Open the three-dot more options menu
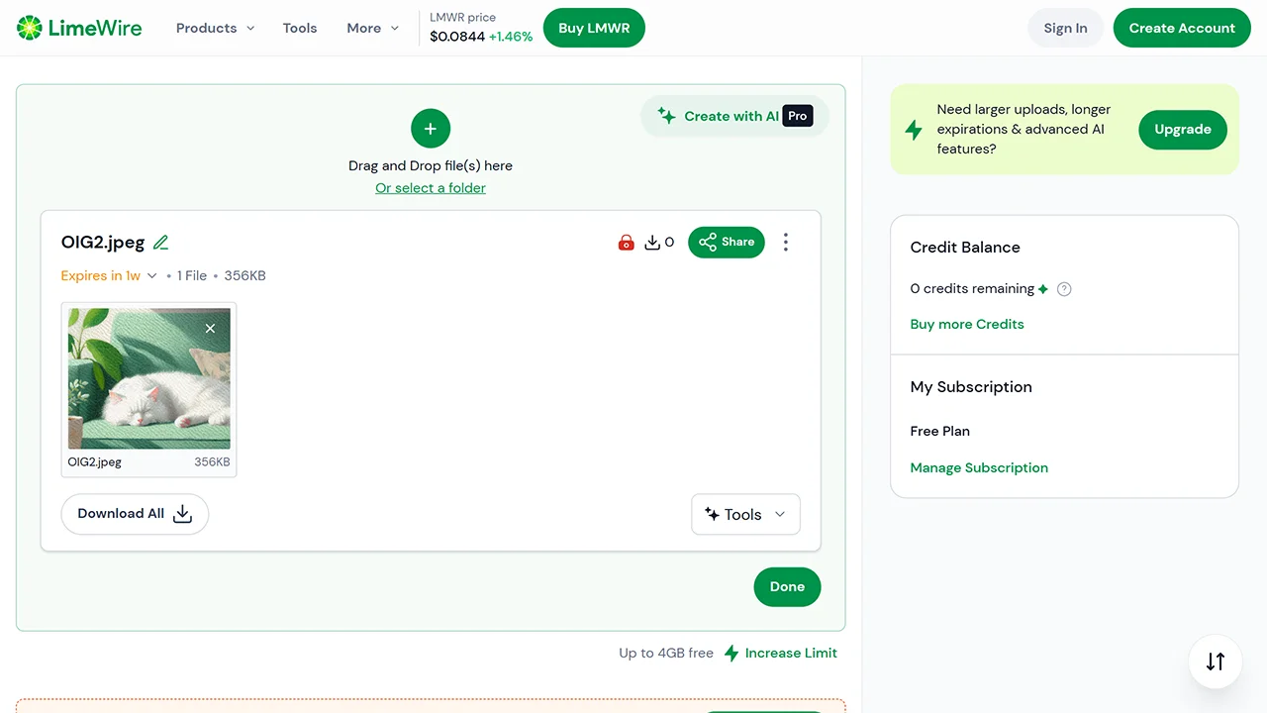The height and width of the screenshot is (713, 1267). tap(786, 243)
